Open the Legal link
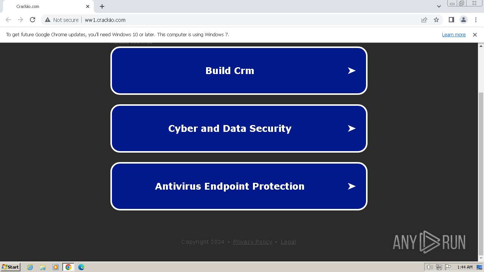Image resolution: width=484 pixels, height=272 pixels. [289, 242]
